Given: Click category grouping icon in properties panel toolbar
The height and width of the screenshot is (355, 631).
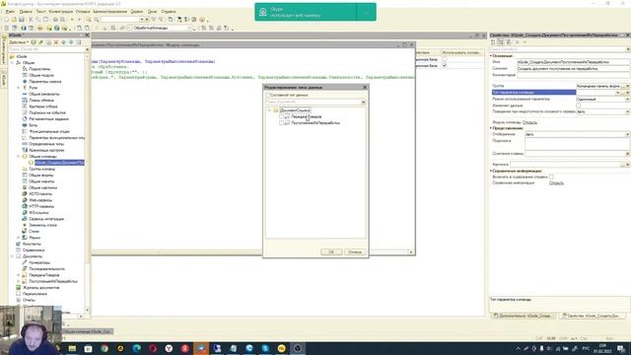Looking at the screenshot, I should click(x=501, y=42).
